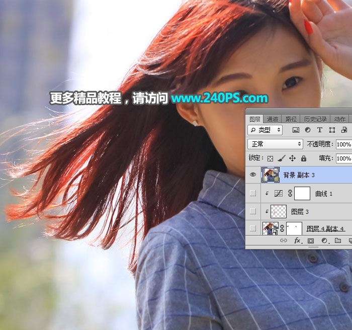Screen dimensions: 352x330
Task: Click the type layer filter icon
Action: [x=320, y=130]
